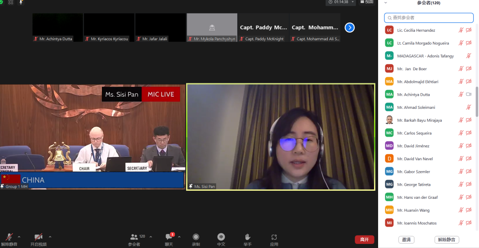Click the 查找参会者 search field
This screenshot has width=479, height=248.
pyautogui.click(x=429, y=18)
